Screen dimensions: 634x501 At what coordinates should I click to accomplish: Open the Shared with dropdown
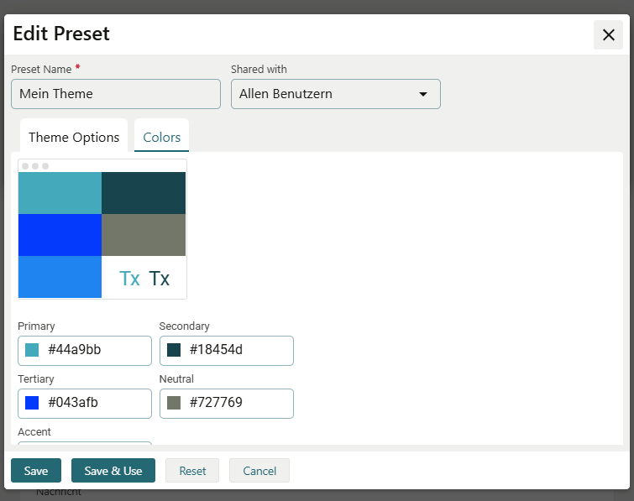335,94
